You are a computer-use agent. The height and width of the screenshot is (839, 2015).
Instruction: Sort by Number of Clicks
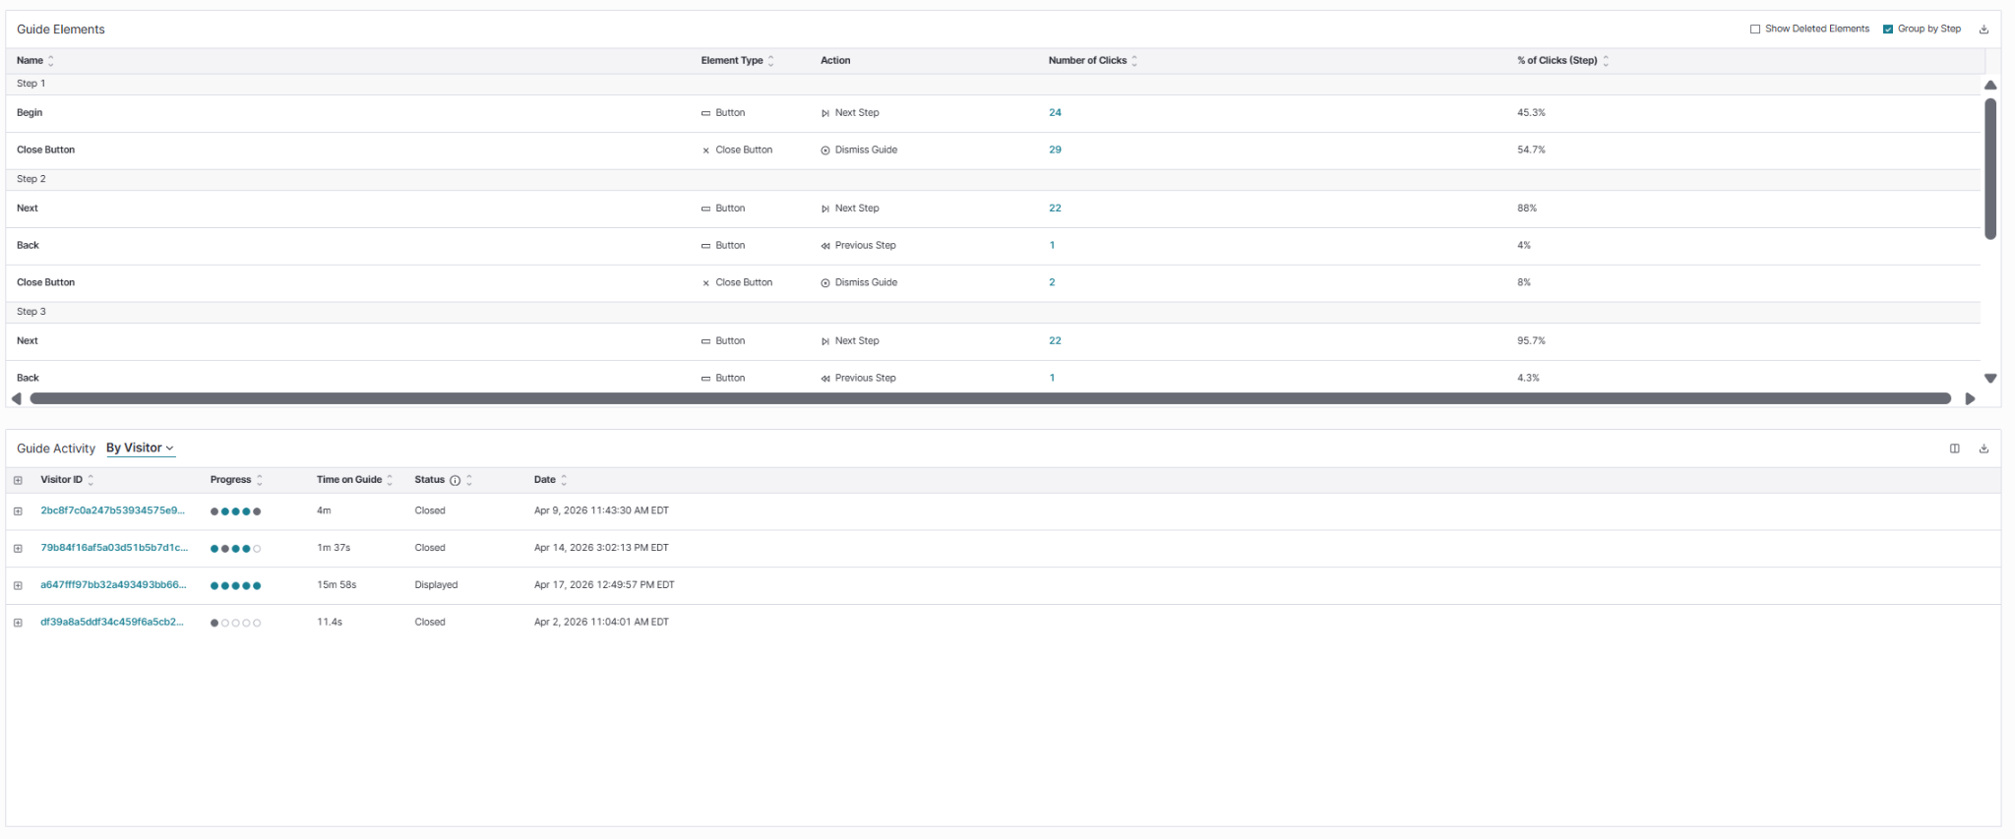tap(1134, 61)
